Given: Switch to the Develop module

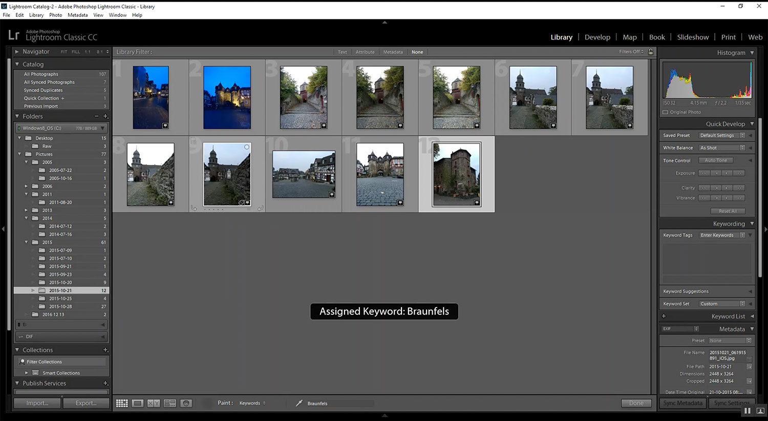Looking at the screenshot, I should [x=597, y=37].
